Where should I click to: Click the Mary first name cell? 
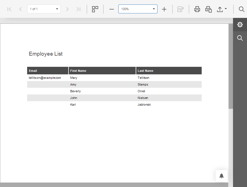(102, 78)
